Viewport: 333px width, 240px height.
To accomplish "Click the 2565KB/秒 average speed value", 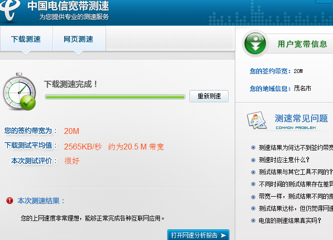I will (83, 146).
